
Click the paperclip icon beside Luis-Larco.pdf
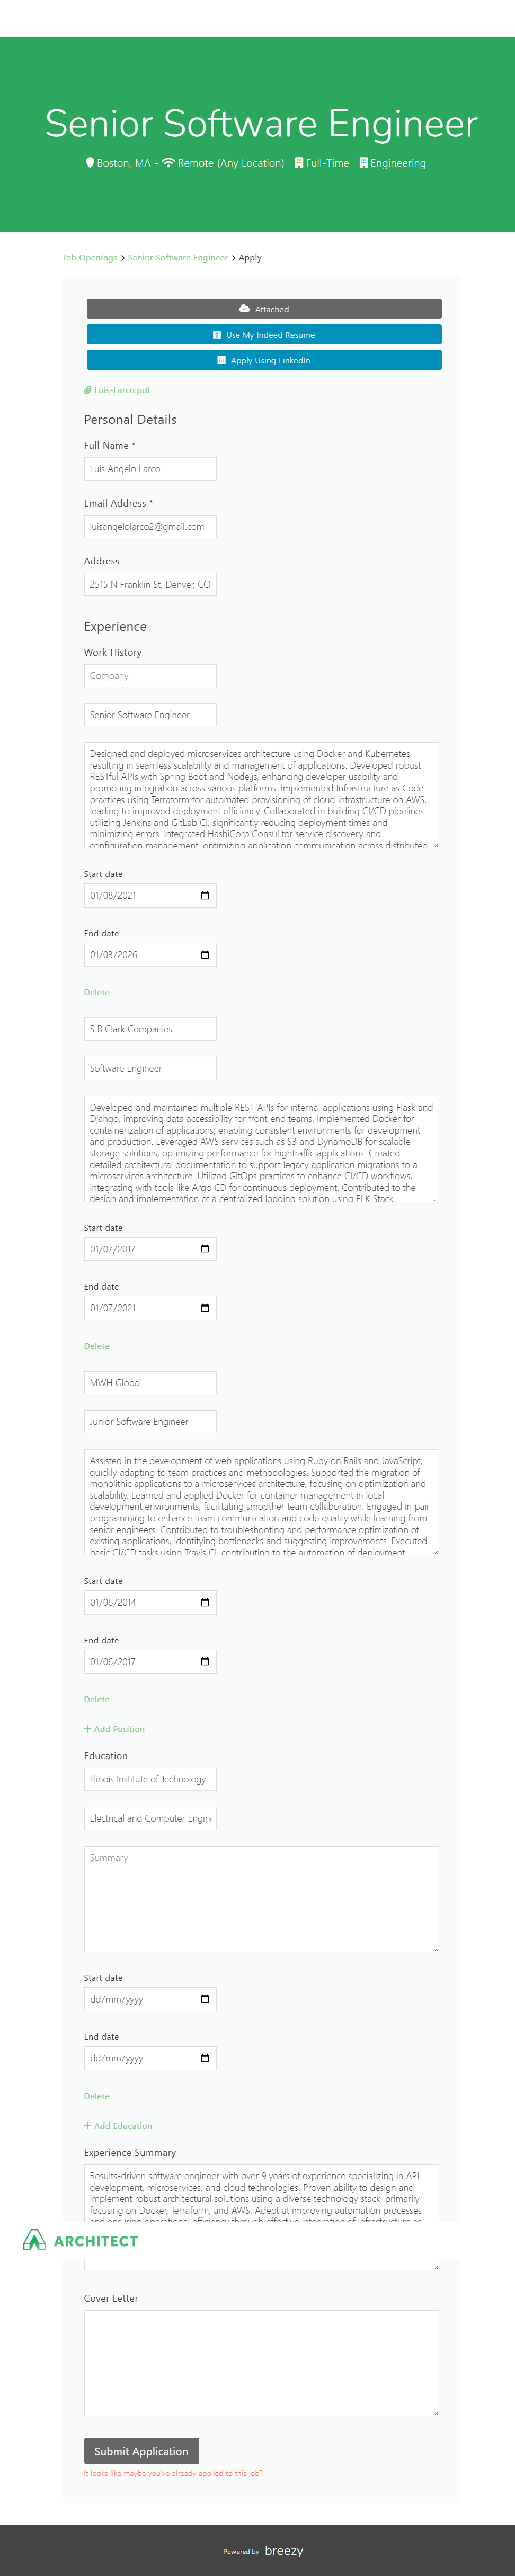(x=88, y=390)
